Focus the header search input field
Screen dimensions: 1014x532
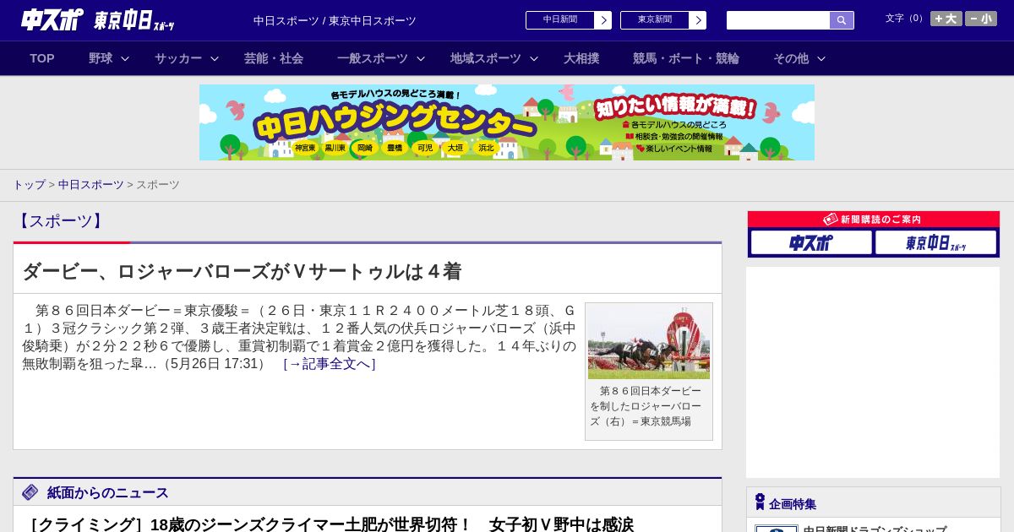click(778, 20)
